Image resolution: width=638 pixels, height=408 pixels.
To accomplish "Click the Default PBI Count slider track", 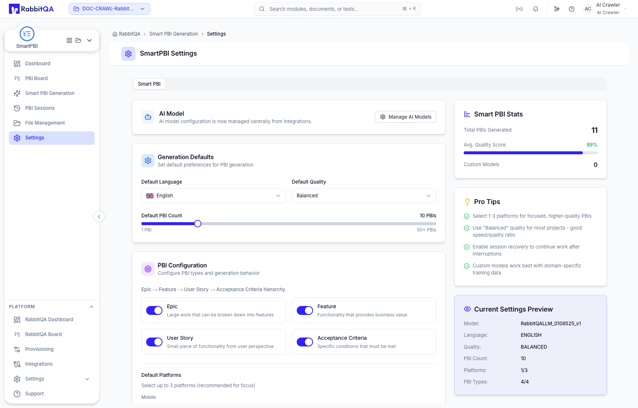I will point(289,224).
